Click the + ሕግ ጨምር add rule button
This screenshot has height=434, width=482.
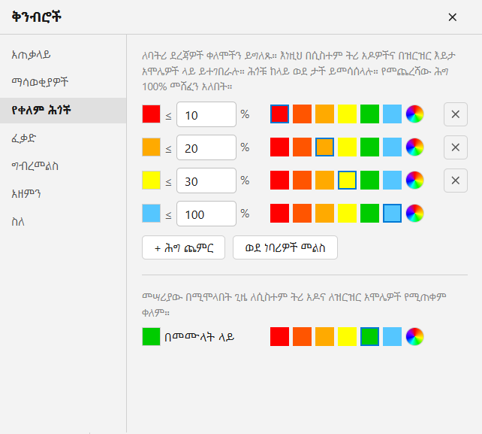click(x=183, y=247)
